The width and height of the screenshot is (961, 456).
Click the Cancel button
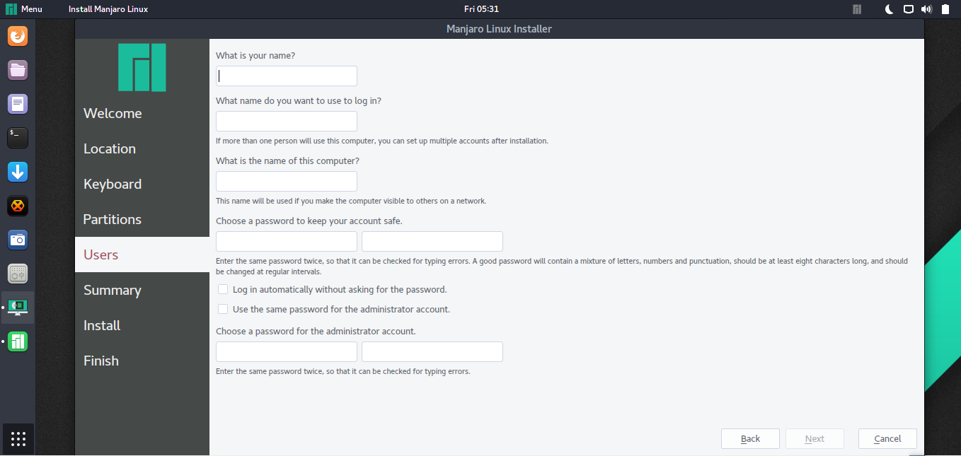pyautogui.click(x=887, y=438)
